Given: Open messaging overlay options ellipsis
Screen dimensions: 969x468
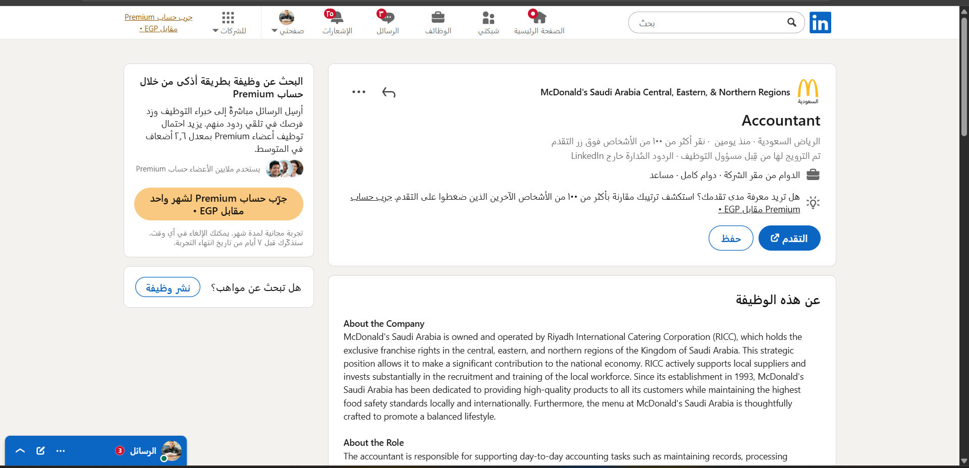Looking at the screenshot, I should coord(61,451).
